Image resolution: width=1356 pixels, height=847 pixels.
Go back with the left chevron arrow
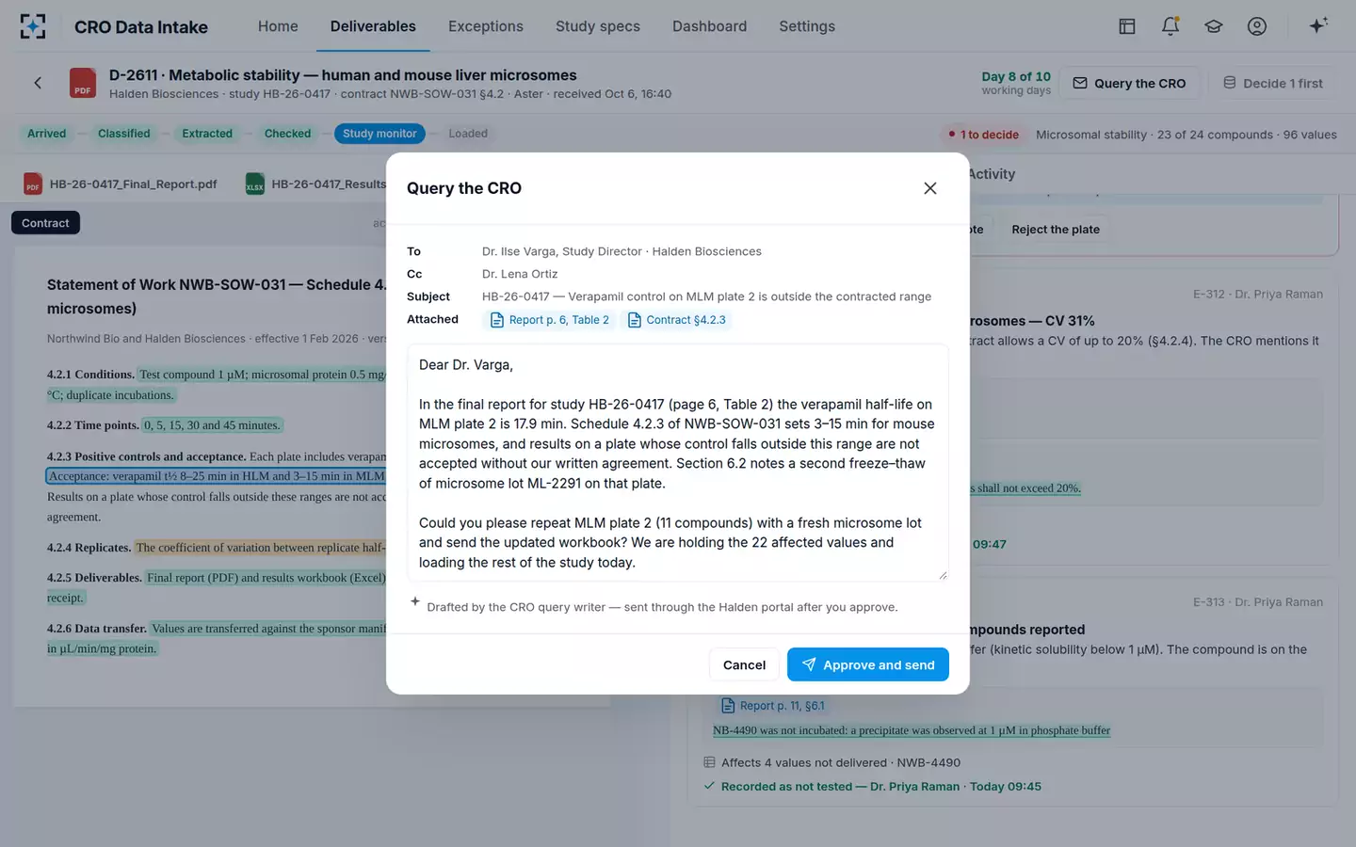click(x=38, y=83)
